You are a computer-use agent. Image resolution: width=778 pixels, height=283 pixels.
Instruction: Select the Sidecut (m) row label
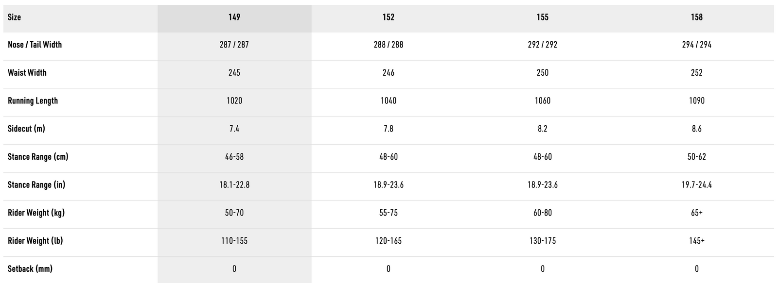coord(26,129)
